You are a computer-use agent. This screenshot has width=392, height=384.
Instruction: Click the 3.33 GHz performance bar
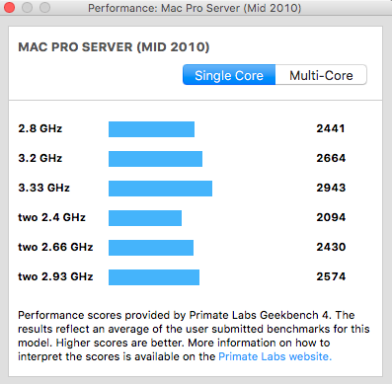160,189
